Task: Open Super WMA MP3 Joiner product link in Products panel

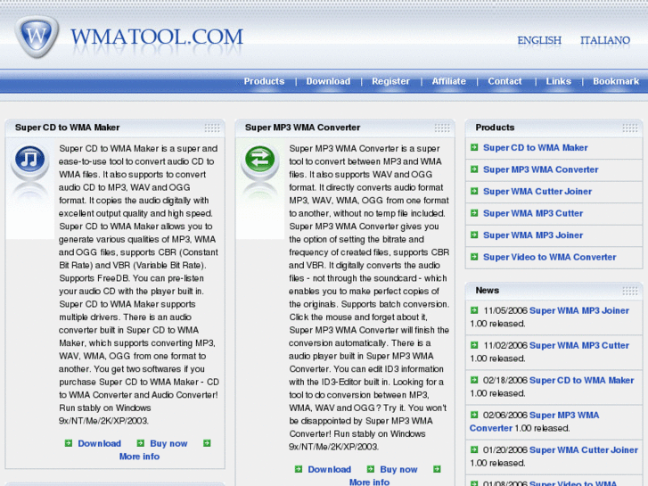Action: 533,235
